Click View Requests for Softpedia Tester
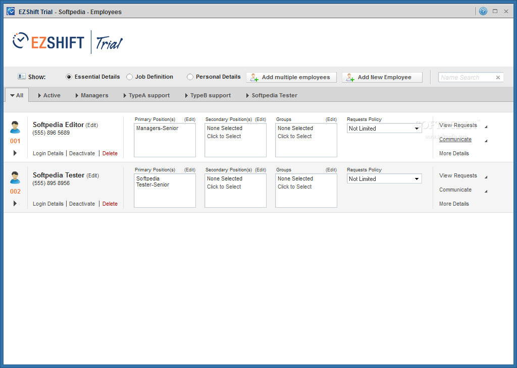 (x=458, y=175)
